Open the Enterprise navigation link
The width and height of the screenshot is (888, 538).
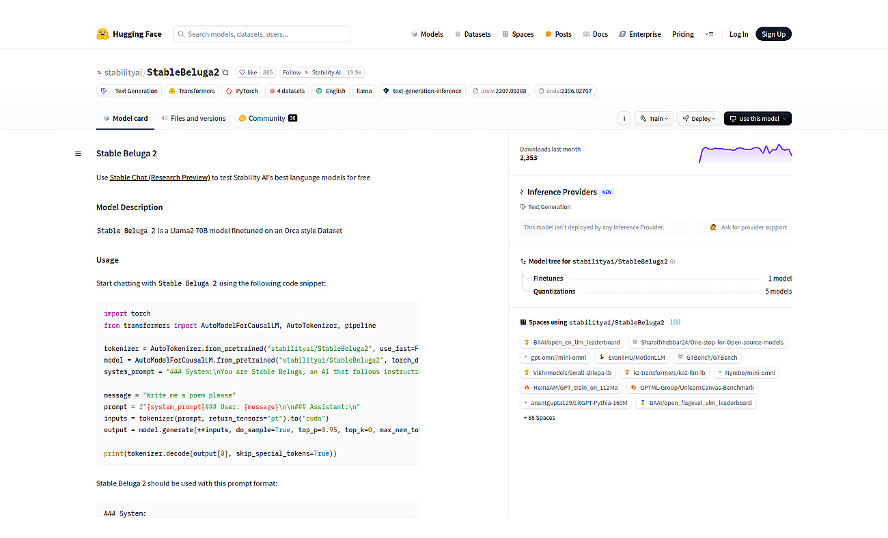(640, 34)
